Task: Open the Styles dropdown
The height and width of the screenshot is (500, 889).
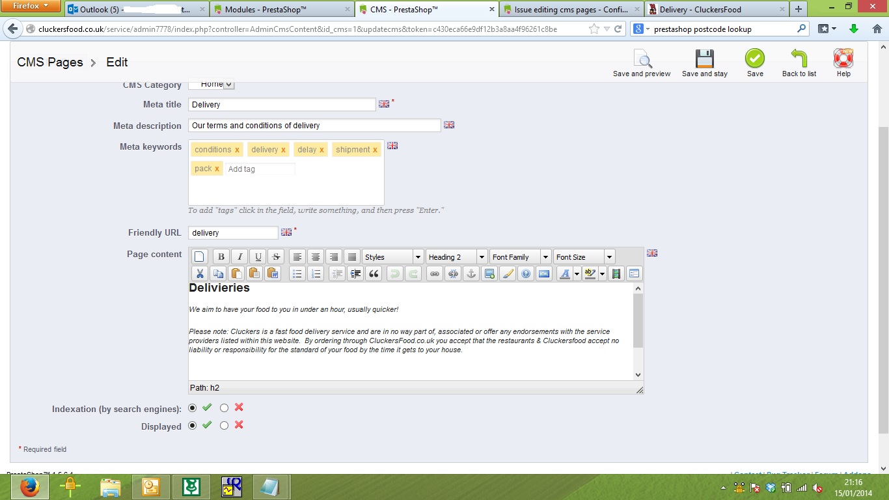Action: (x=393, y=257)
